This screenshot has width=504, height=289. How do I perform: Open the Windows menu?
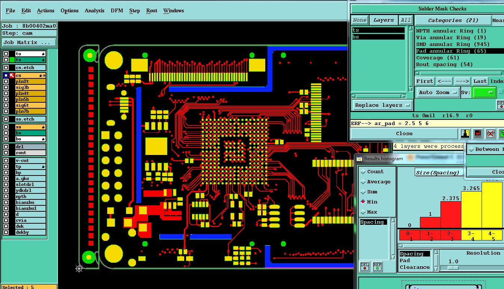pyautogui.click(x=174, y=10)
